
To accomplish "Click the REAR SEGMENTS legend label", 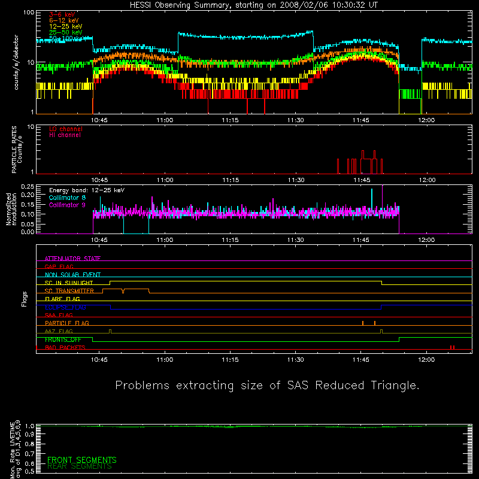I will (x=80, y=466).
